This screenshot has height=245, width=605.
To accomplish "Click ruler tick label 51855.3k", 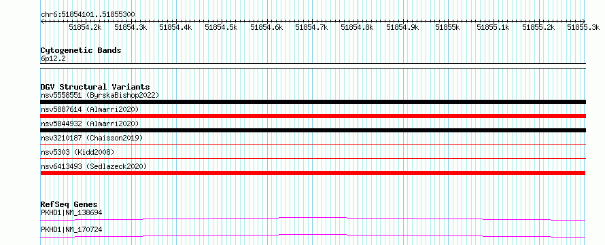I will point(583,27).
